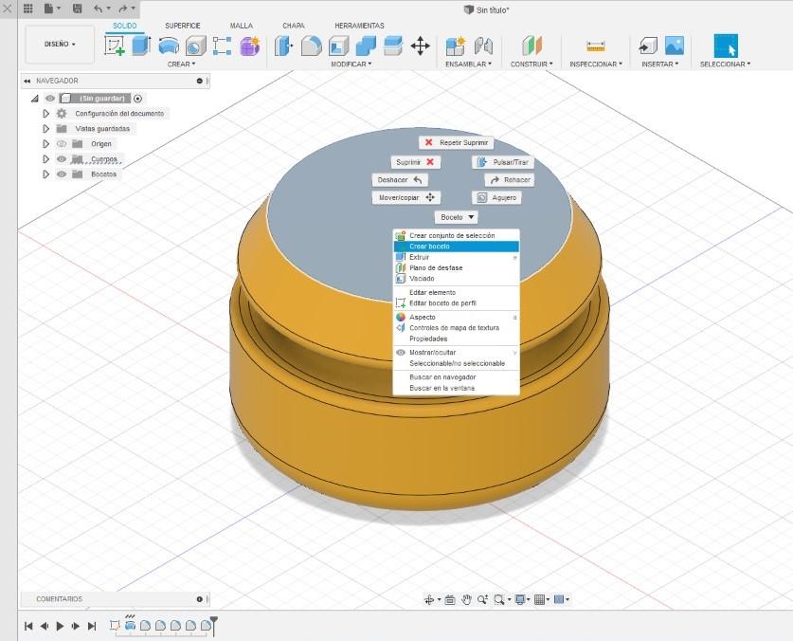Activate the root component radio button

(137, 99)
